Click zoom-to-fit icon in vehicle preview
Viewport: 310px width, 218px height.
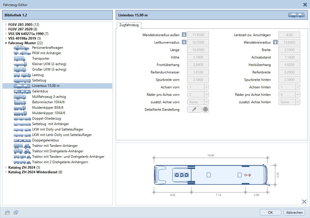pyautogui.click(x=304, y=202)
